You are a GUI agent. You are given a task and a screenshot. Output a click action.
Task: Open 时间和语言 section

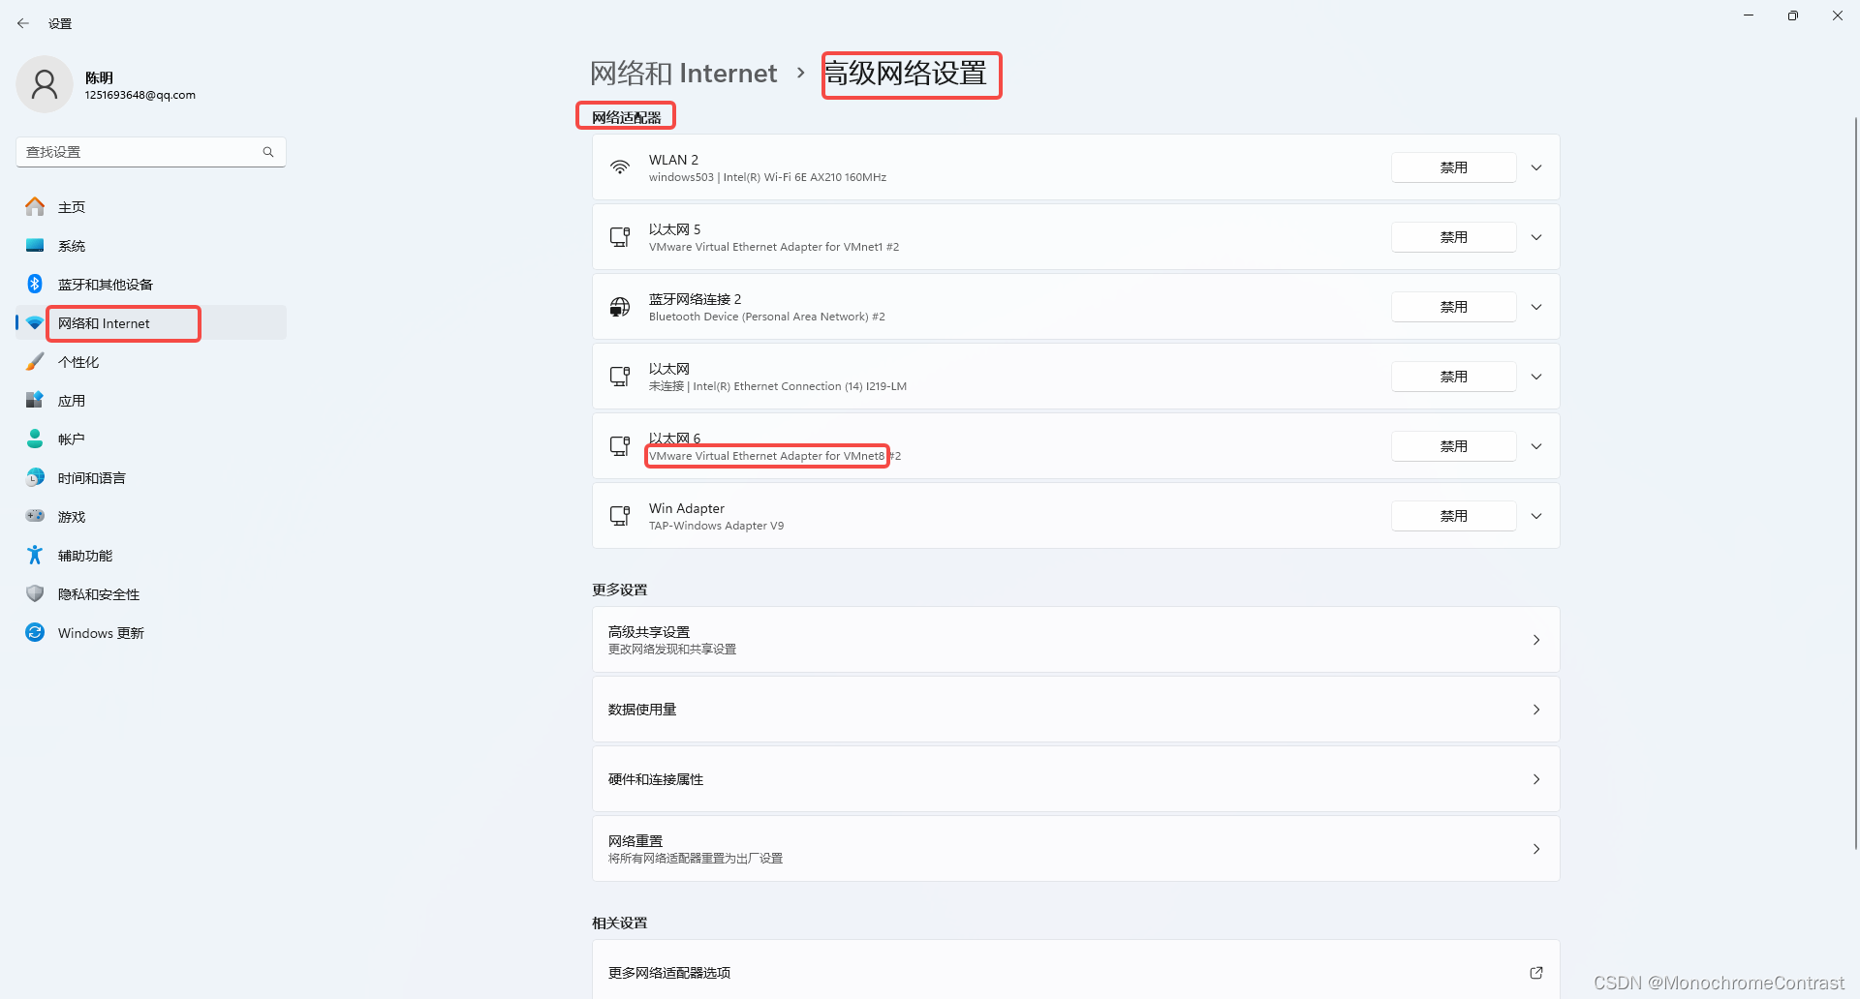tap(151, 477)
